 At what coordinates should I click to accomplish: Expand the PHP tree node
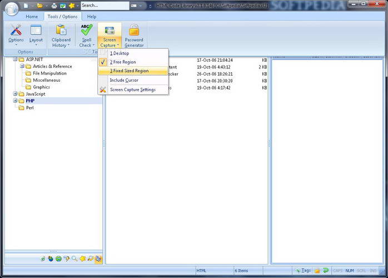point(15,101)
